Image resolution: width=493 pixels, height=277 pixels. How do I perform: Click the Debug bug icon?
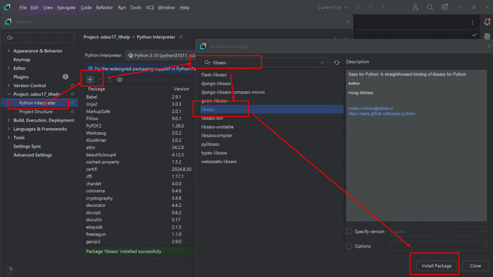[371, 7]
